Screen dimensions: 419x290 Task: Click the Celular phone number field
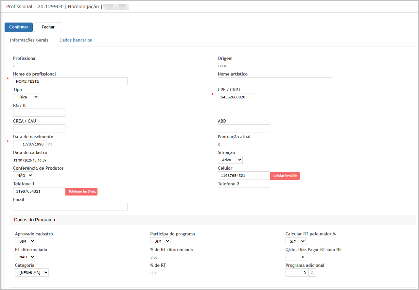(x=244, y=176)
